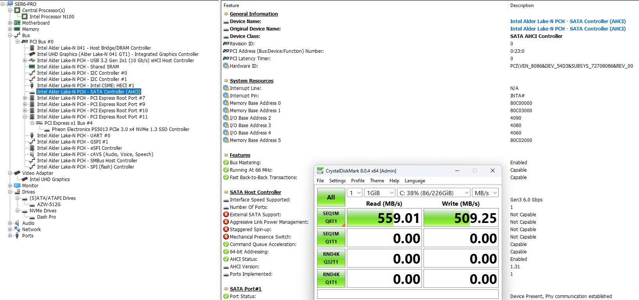Click the Audio speaker icon
639x300 pixels.
point(17,223)
